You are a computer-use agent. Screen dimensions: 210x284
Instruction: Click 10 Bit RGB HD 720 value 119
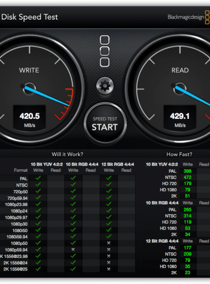188,222
